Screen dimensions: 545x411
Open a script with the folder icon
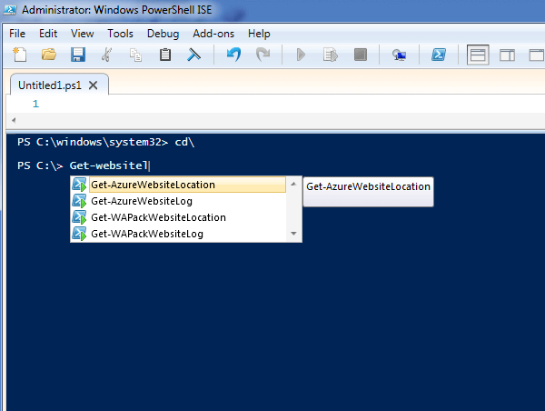49,55
